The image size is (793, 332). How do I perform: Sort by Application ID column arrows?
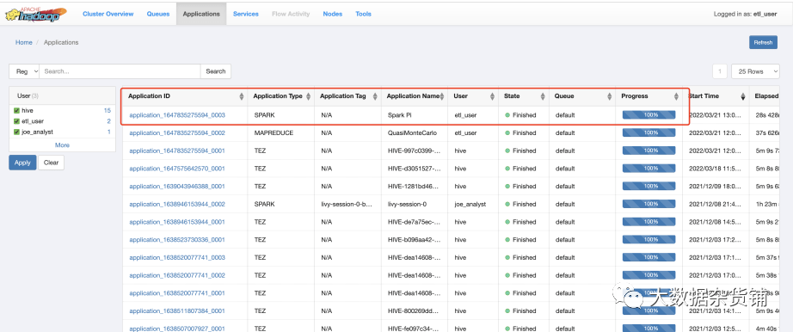click(x=241, y=96)
